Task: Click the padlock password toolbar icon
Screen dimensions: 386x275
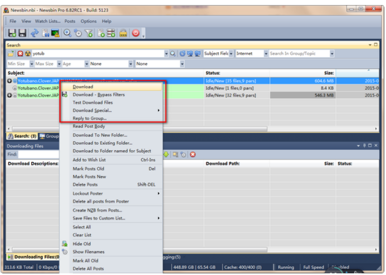Action: [x=123, y=33]
